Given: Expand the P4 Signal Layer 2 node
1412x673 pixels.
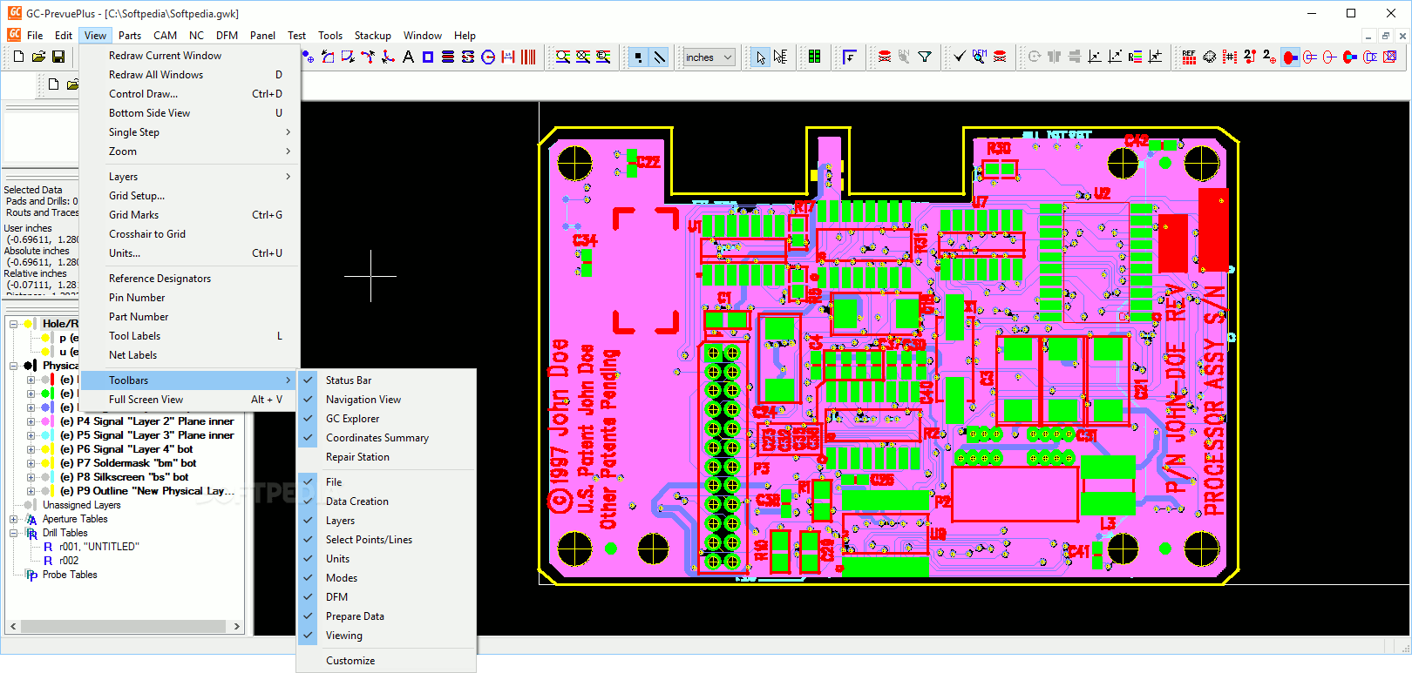Looking at the screenshot, I should click(31, 421).
